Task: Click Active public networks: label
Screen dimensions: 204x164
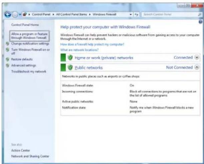Action: [x=78, y=101]
